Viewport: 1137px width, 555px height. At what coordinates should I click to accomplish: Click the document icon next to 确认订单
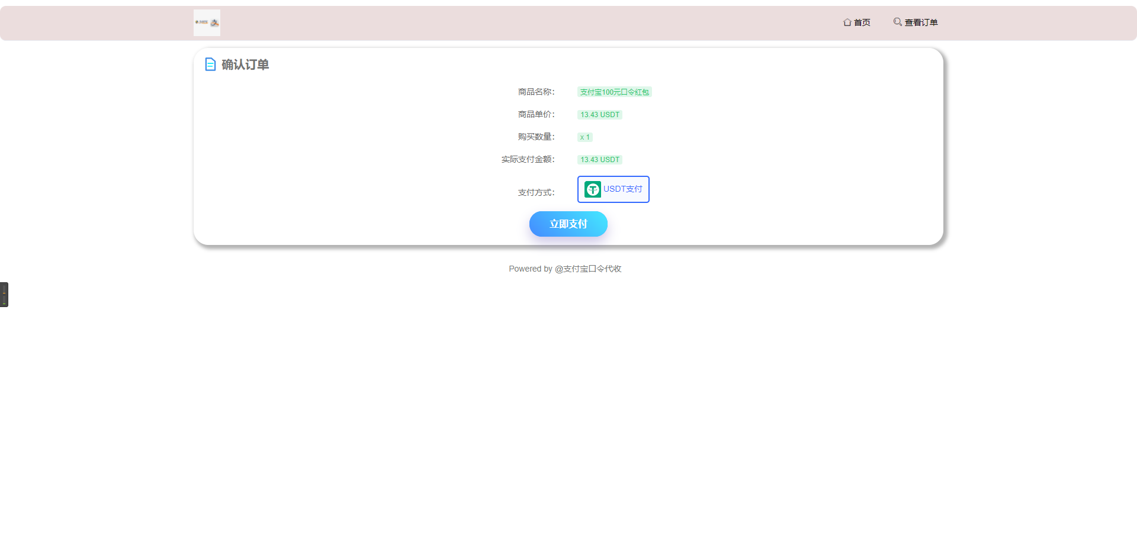pos(210,64)
